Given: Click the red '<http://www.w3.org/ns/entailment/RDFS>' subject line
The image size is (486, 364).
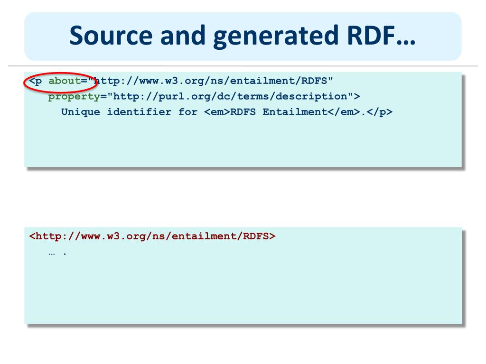Looking at the screenshot, I should tap(152, 236).
